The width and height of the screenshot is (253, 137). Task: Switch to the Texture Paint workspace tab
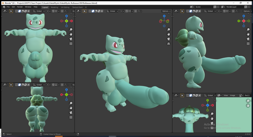[x=77, y=7]
